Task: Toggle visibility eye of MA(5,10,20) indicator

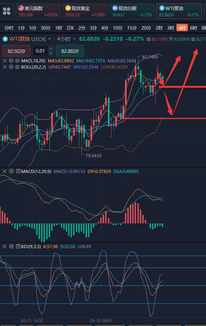Action: click(x=17, y=61)
